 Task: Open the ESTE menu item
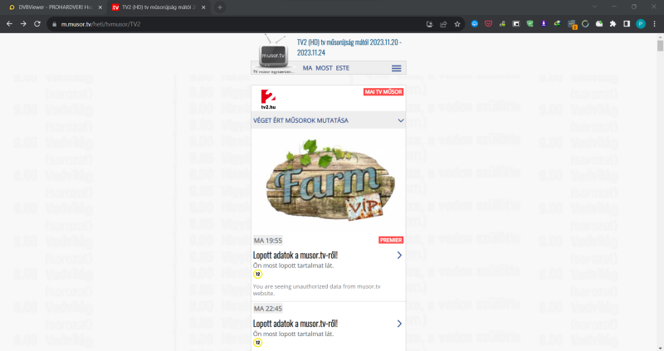pyautogui.click(x=343, y=68)
